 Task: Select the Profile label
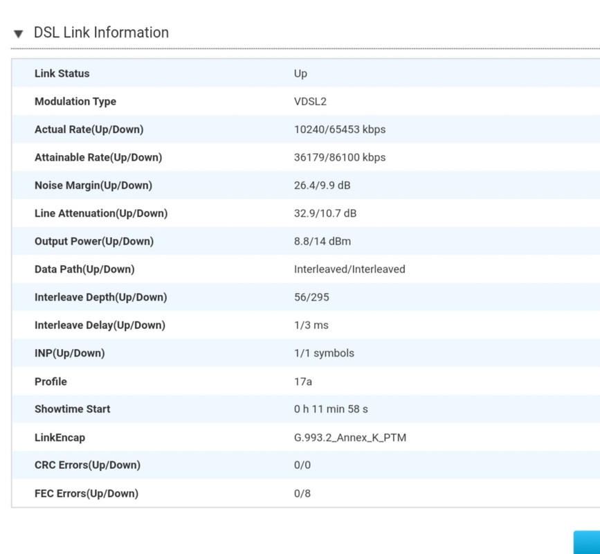(x=51, y=382)
